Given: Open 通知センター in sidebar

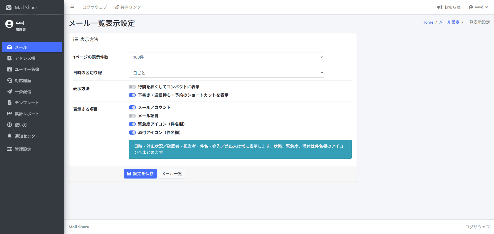Looking at the screenshot, I should (x=32, y=136).
